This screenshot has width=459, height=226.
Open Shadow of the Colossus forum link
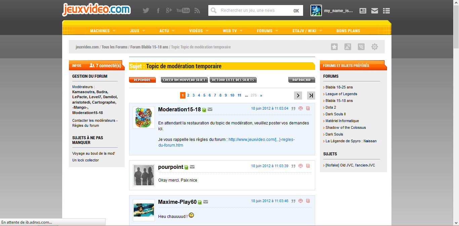(x=346, y=127)
